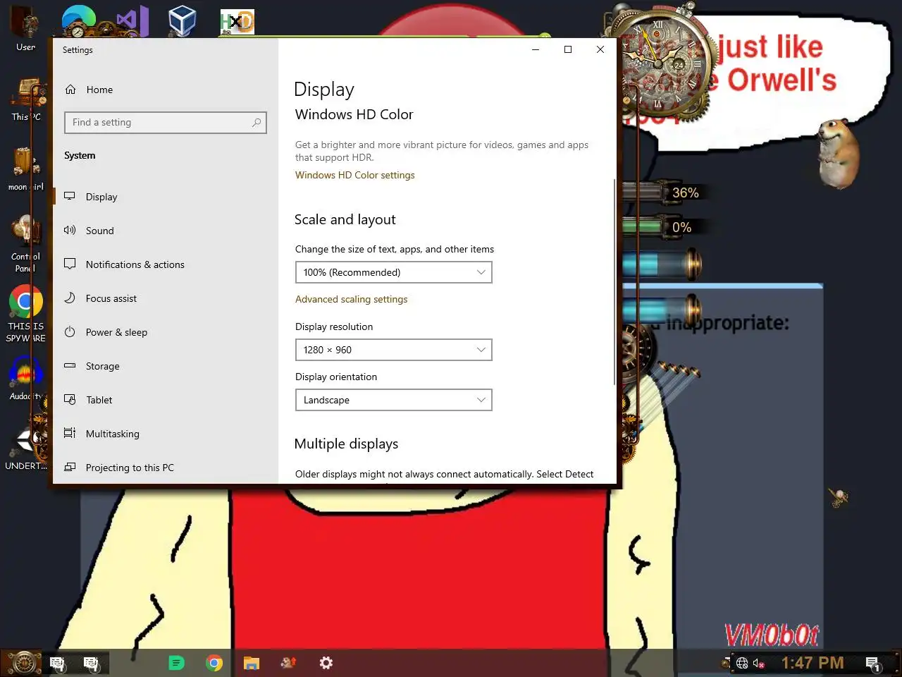Launch HxD hex editor desktop icon
Screen dimensions: 902x677
(237, 21)
